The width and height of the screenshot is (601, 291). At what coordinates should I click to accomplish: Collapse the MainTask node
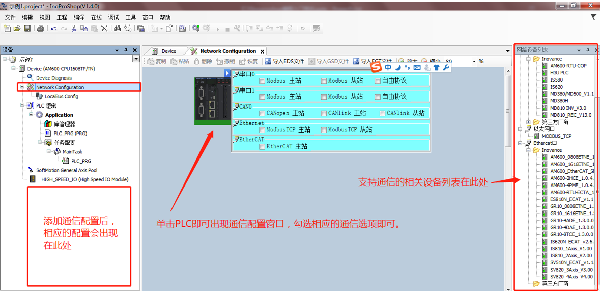[49, 151]
